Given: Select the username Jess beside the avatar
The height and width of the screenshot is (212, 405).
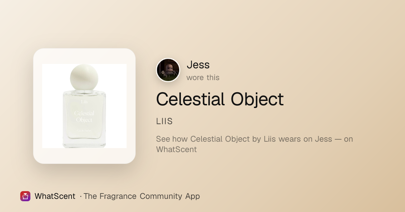Looking at the screenshot, I should click(x=198, y=65).
